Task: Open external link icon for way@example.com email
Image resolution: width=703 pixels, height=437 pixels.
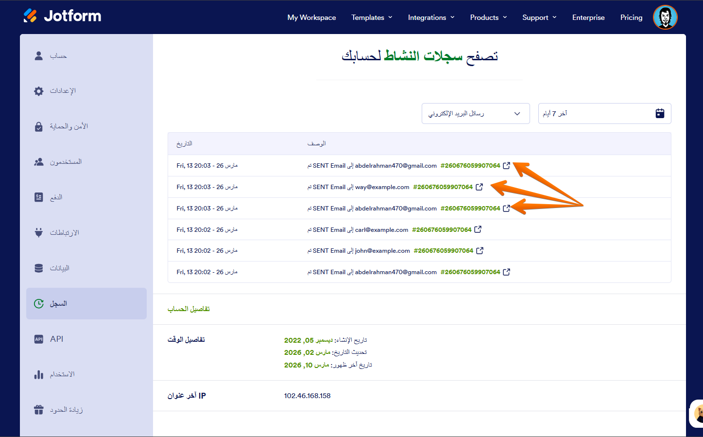Action: (479, 187)
